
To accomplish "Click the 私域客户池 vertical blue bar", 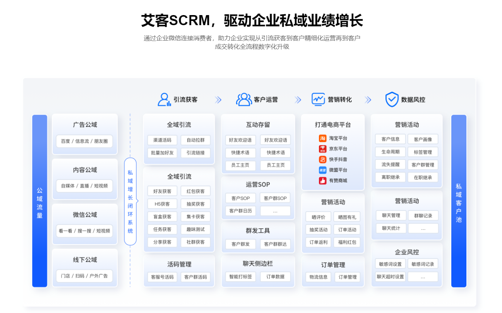I will pos(459,201).
